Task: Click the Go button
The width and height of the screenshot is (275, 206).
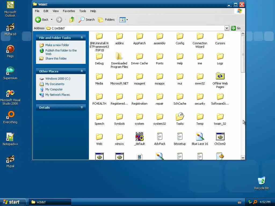Action: tap(236, 28)
